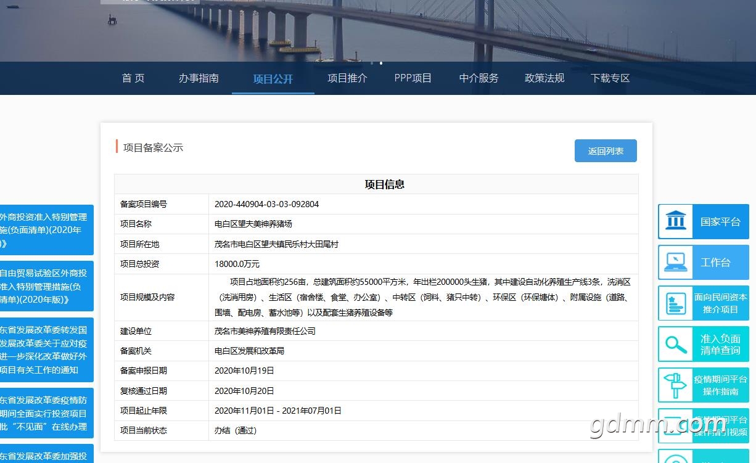Click the 项目信息 table header
The height and width of the screenshot is (463, 756).
tap(385, 184)
